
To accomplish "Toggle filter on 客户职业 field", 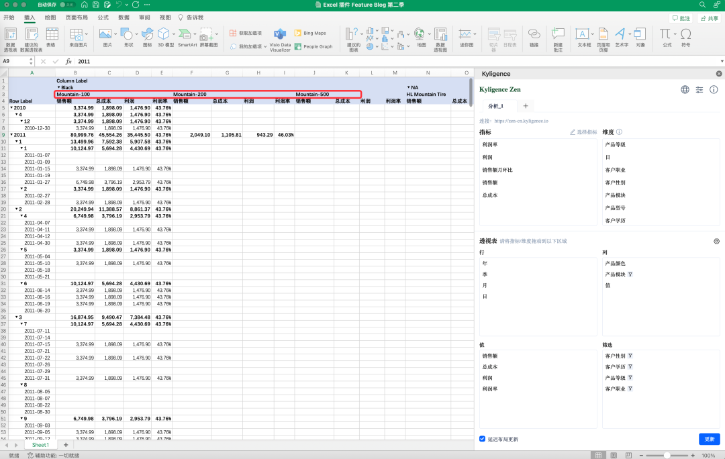I will click(630, 389).
